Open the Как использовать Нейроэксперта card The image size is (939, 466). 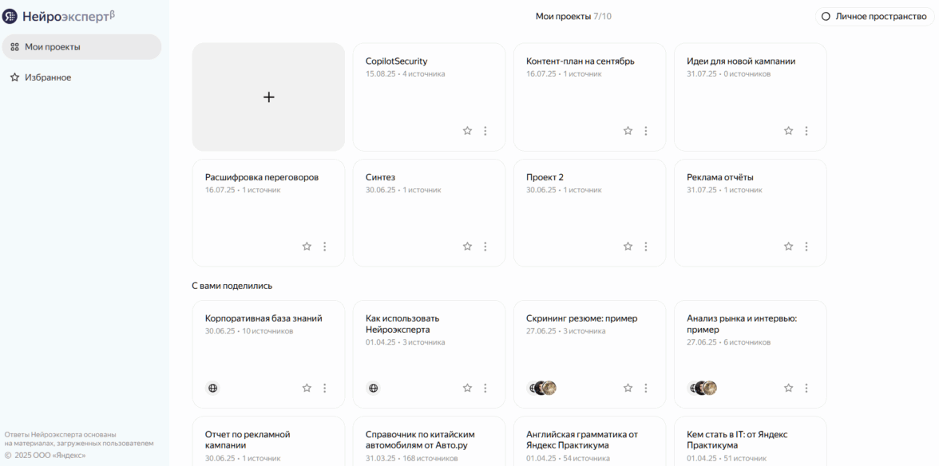point(429,354)
